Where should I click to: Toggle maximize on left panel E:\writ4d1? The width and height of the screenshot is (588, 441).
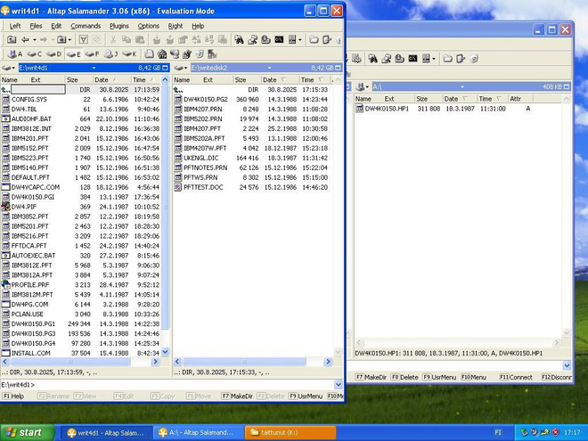[x=165, y=68]
